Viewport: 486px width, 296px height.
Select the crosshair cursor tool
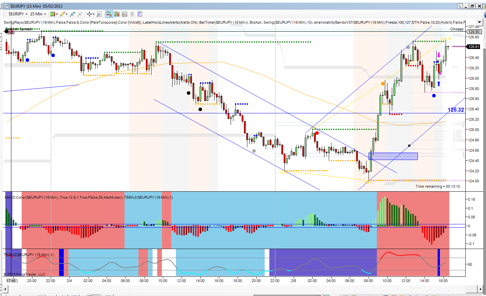point(89,14)
